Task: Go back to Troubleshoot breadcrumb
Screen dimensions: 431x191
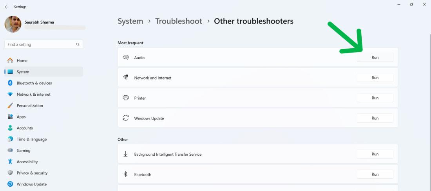Action: [x=179, y=21]
